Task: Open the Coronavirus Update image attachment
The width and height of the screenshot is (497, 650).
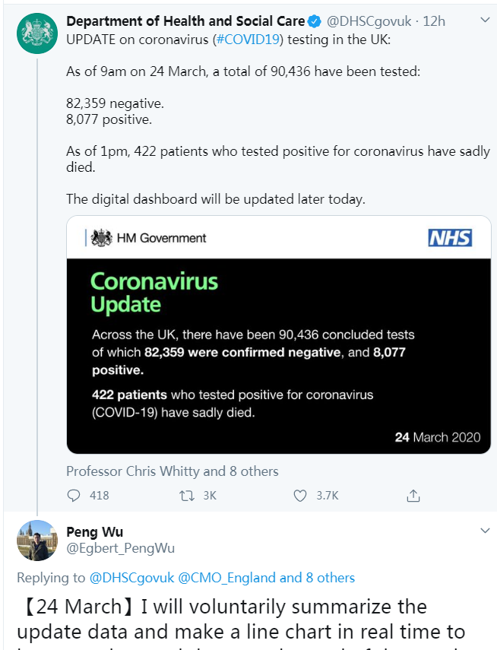Action: click(x=277, y=337)
